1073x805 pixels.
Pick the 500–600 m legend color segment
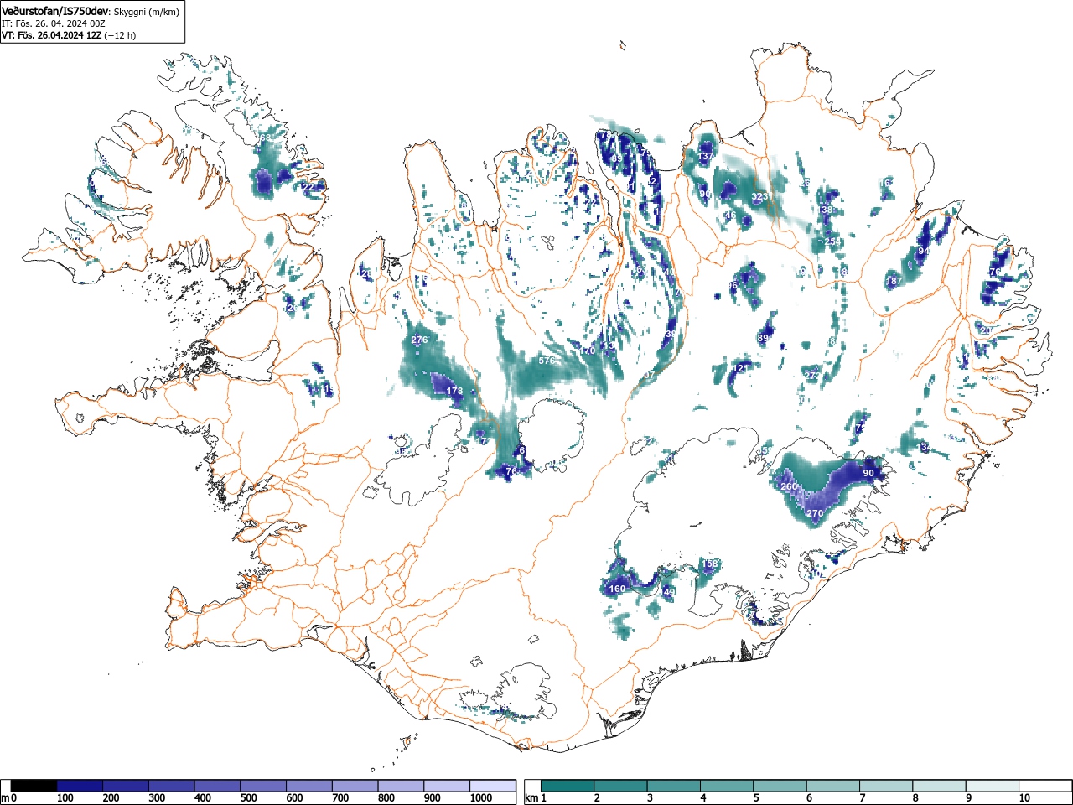(x=263, y=786)
